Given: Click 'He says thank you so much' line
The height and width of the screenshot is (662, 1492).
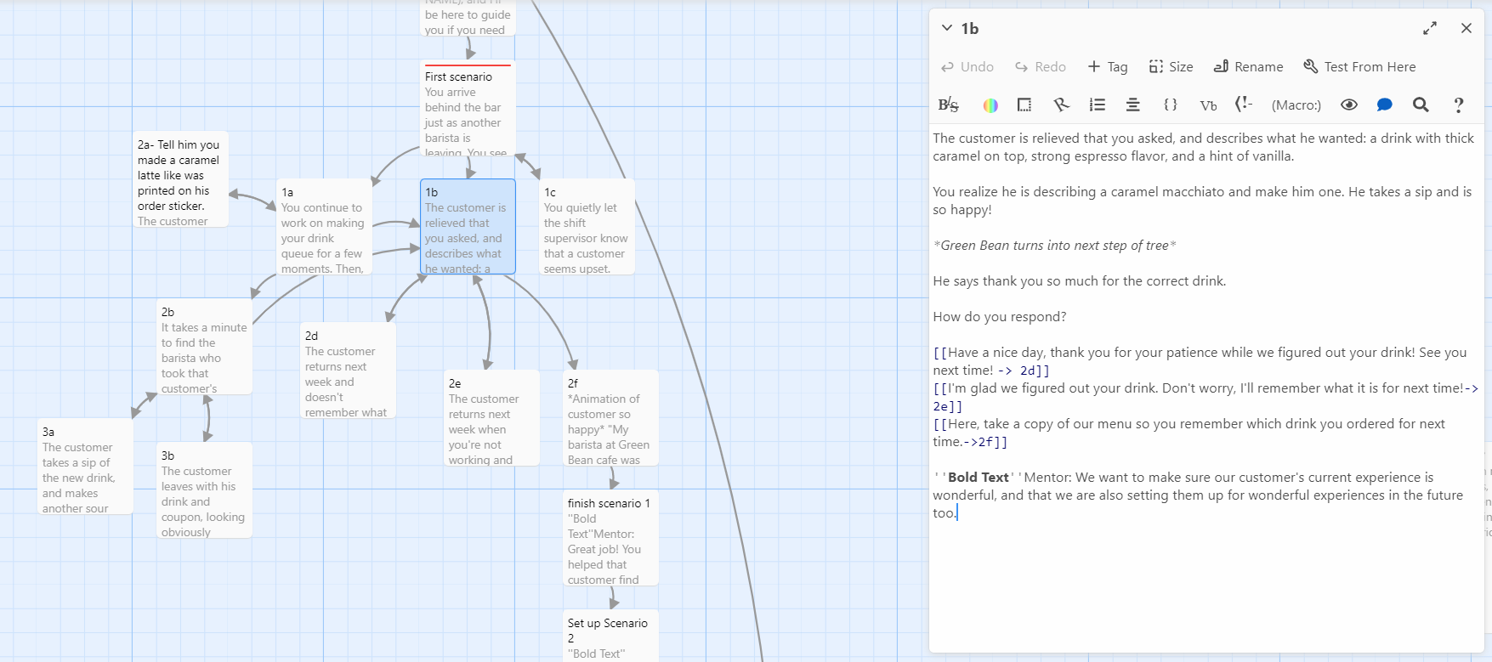Looking at the screenshot, I should [1080, 281].
